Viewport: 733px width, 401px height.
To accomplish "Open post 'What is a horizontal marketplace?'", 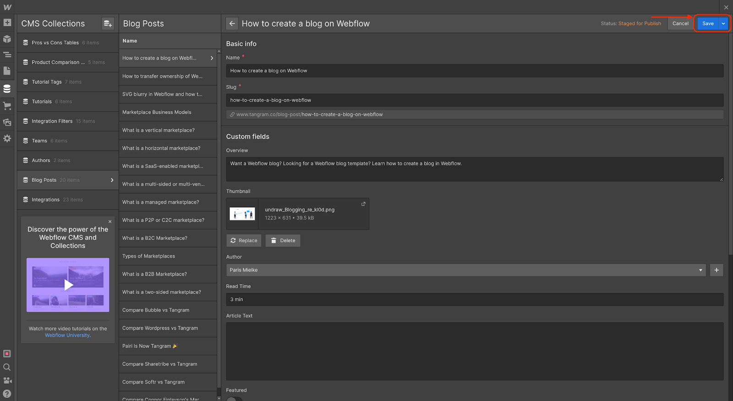I will [168, 148].
